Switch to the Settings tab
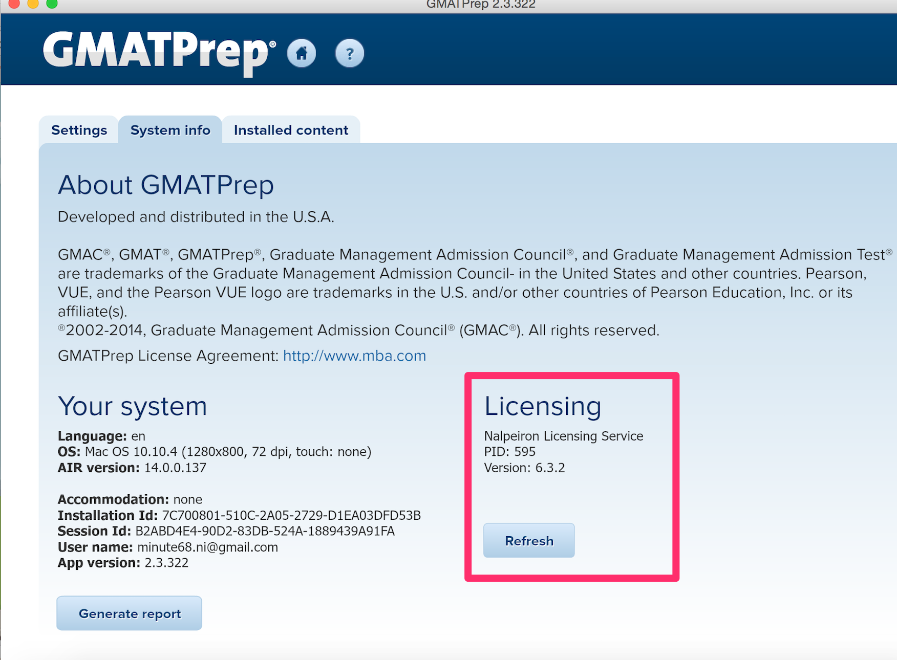897x660 pixels. click(79, 130)
